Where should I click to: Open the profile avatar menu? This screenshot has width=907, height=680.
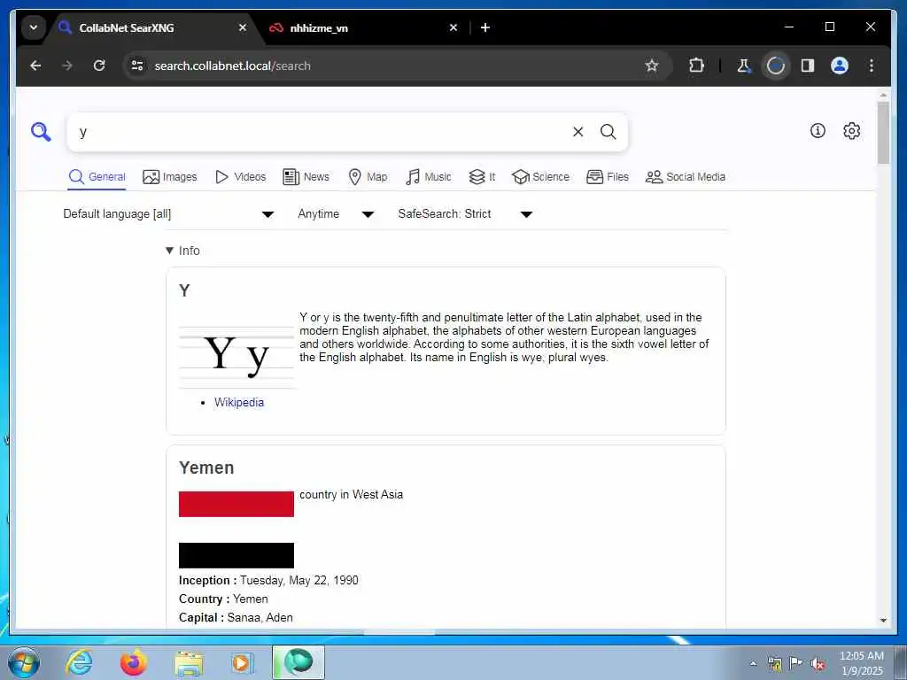840,66
